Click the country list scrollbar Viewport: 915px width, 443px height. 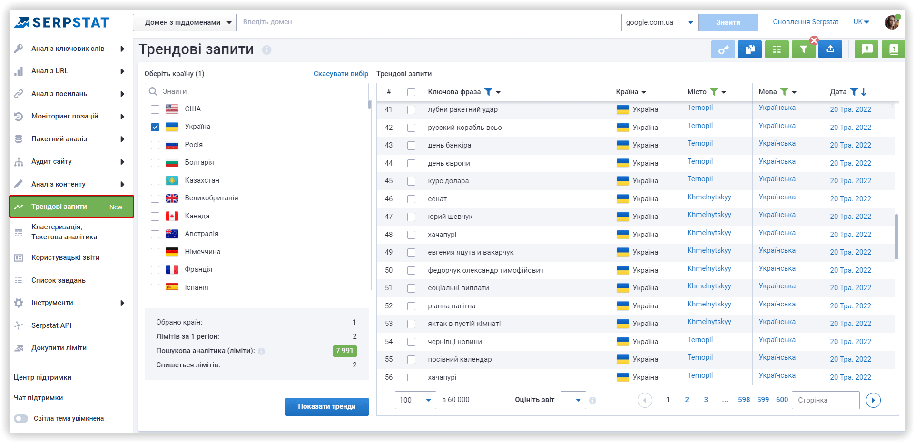tap(369, 105)
